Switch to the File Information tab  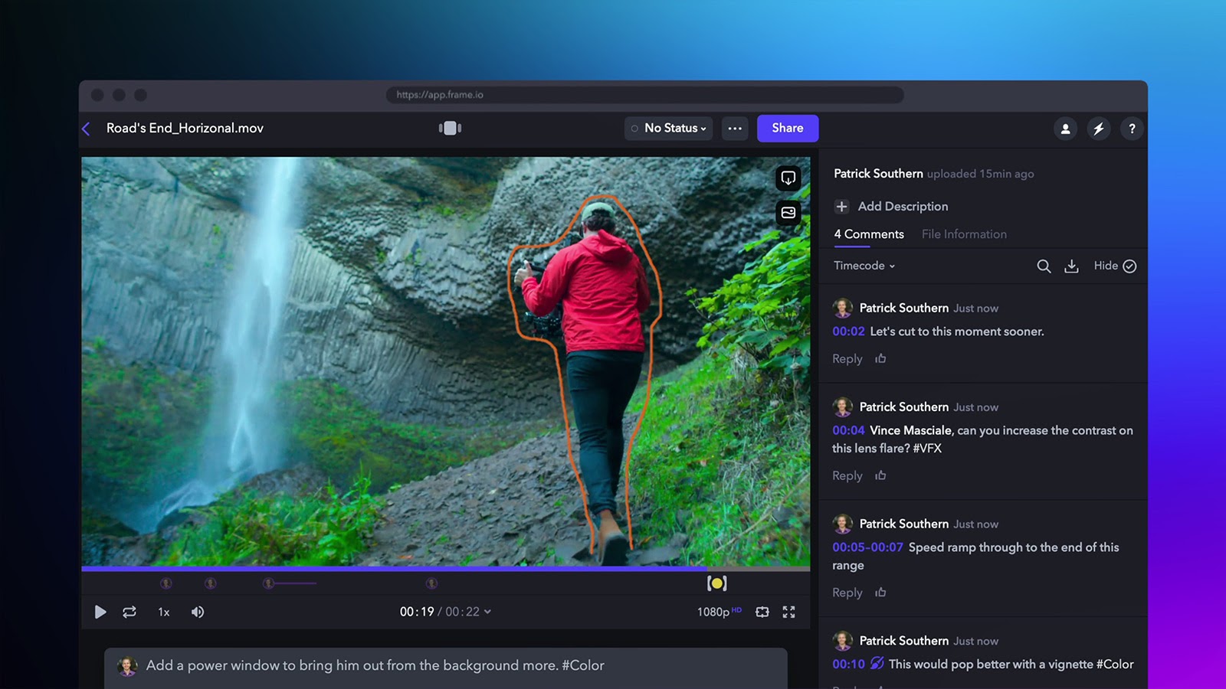(964, 233)
